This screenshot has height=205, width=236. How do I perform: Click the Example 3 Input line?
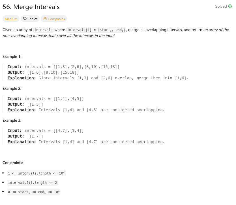click(x=46, y=130)
